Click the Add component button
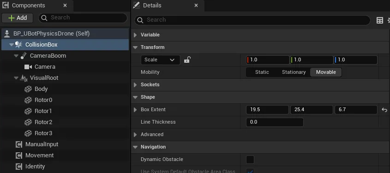Screen dimensions: 390x173 point(17,18)
